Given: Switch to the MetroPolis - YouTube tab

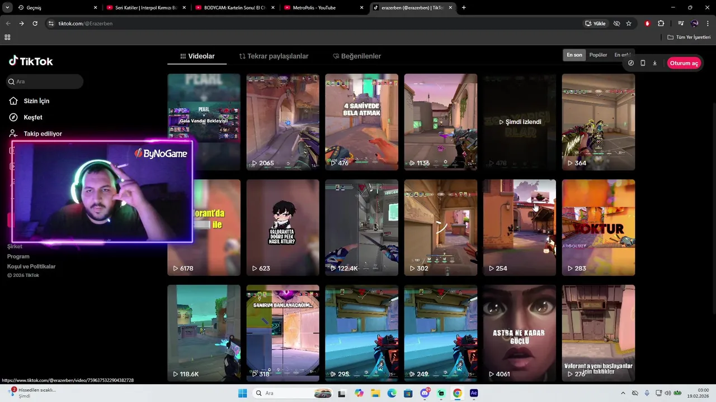Looking at the screenshot, I should pyautogui.click(x=323, y=8).
